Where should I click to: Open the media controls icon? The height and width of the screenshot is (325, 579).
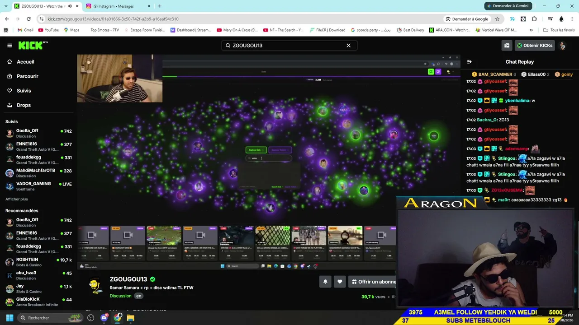pos(550,19)
